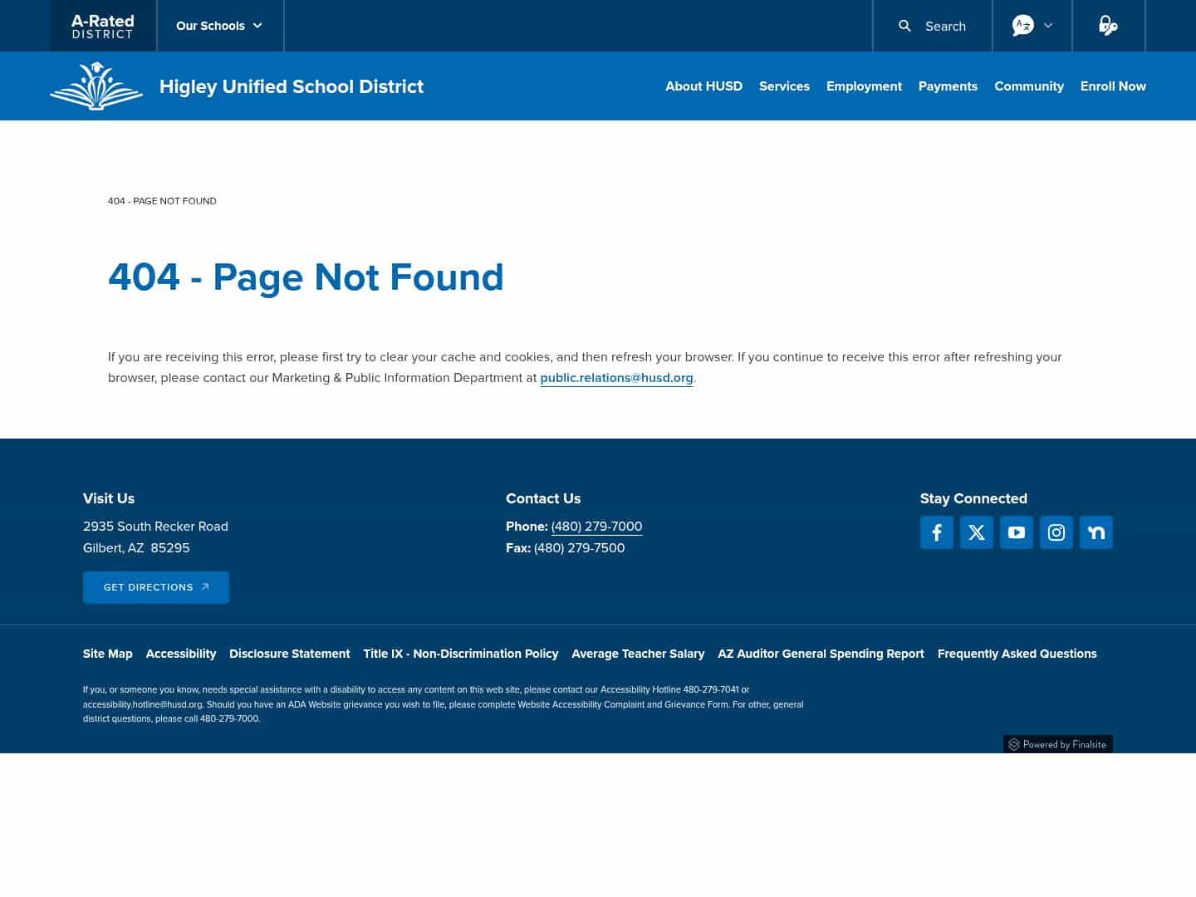The height and width of the screenshot is (897, 1196).
Task: Select the Employment menu item
Action: pos(864,86)
